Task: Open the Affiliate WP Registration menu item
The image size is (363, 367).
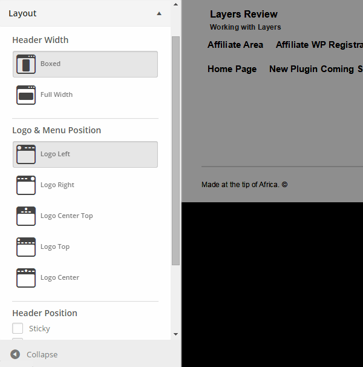Action: point(319,45)
